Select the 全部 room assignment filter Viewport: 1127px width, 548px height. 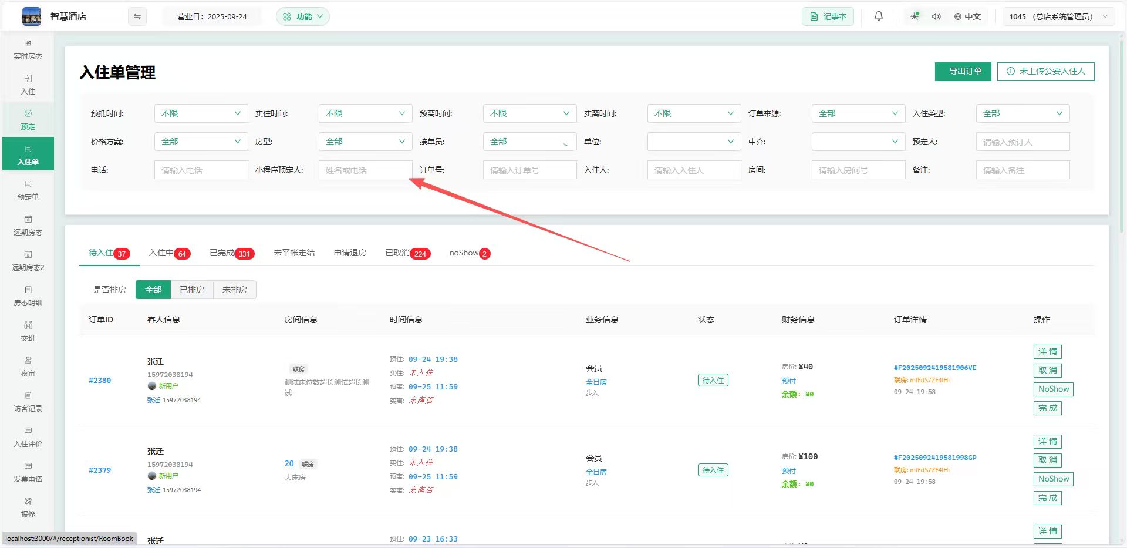153,290
